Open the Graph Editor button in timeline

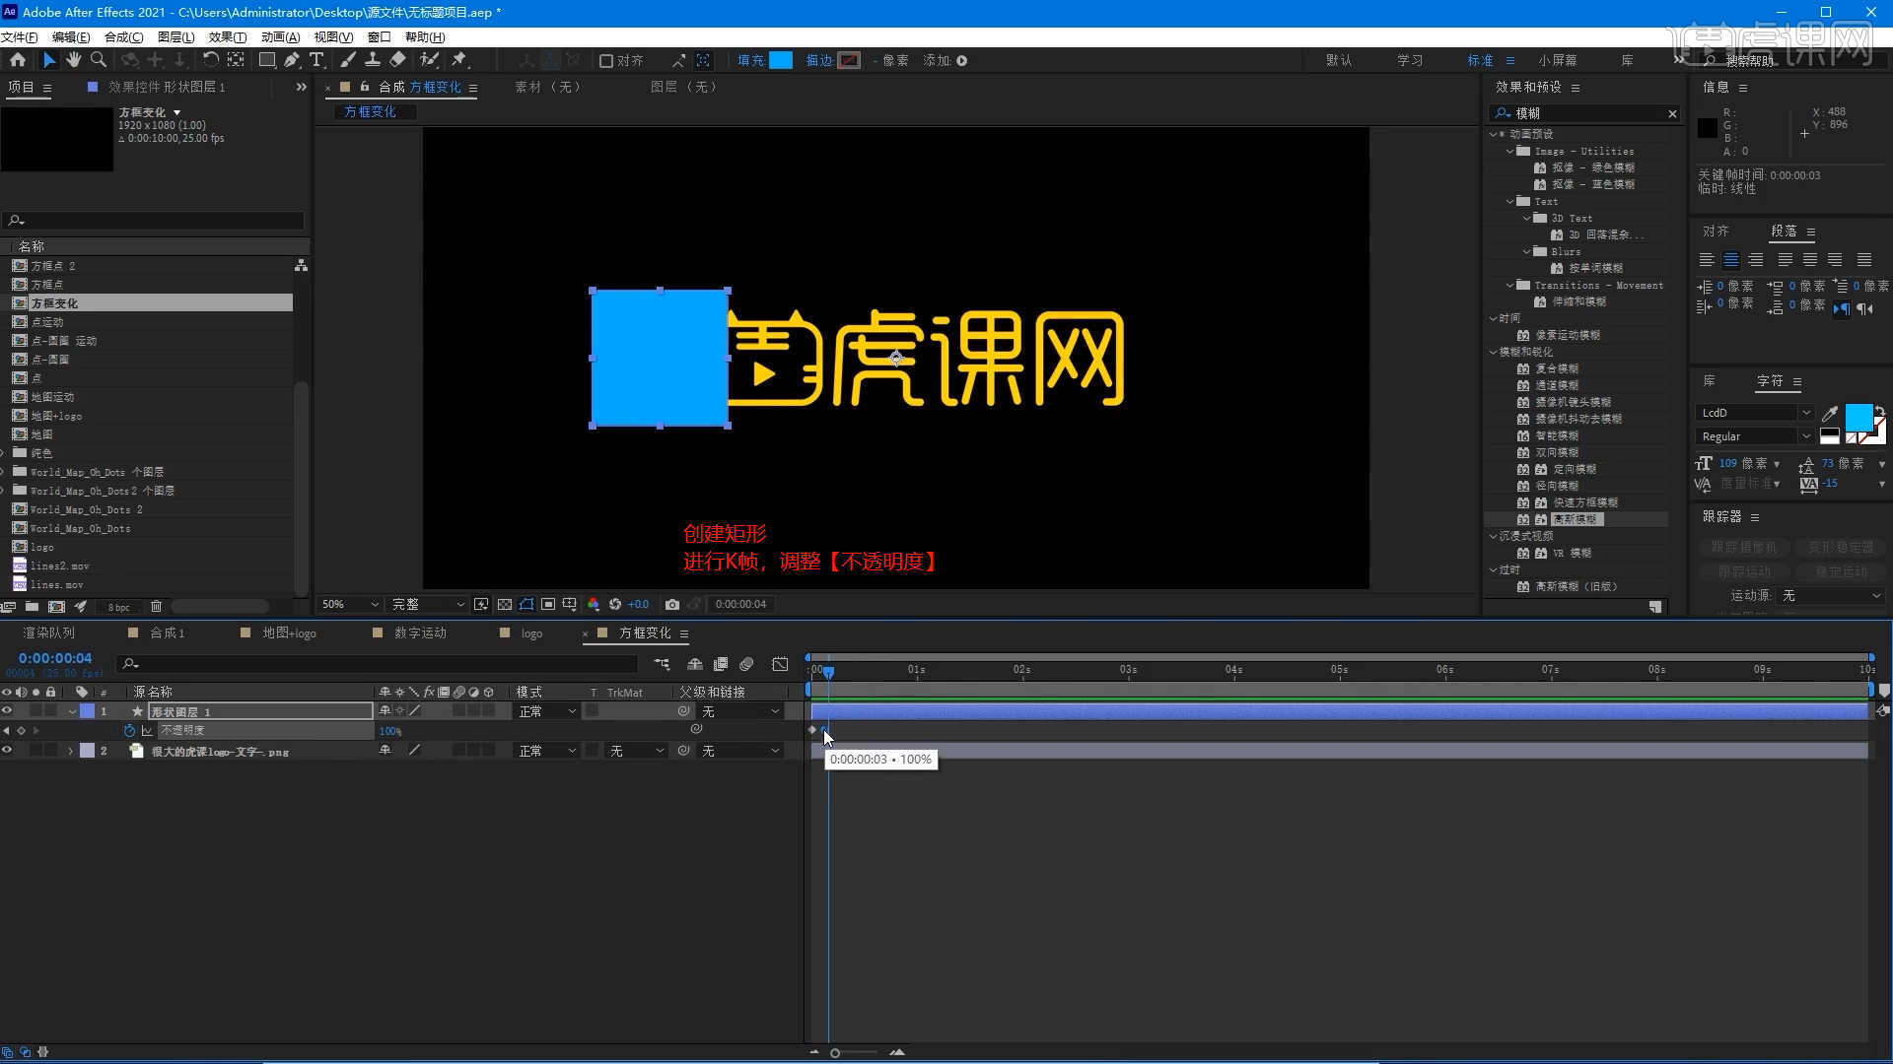point(780,664)
